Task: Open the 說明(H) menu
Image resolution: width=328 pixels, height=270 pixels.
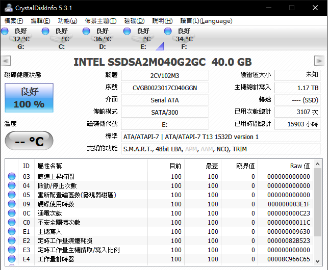Action: coord(162,21)
